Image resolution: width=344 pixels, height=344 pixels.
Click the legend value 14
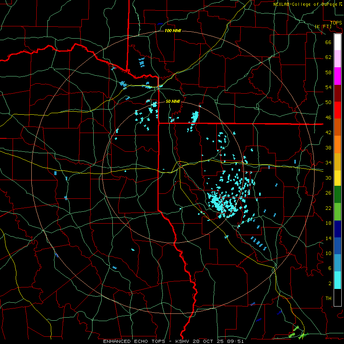tap(328, 238)
